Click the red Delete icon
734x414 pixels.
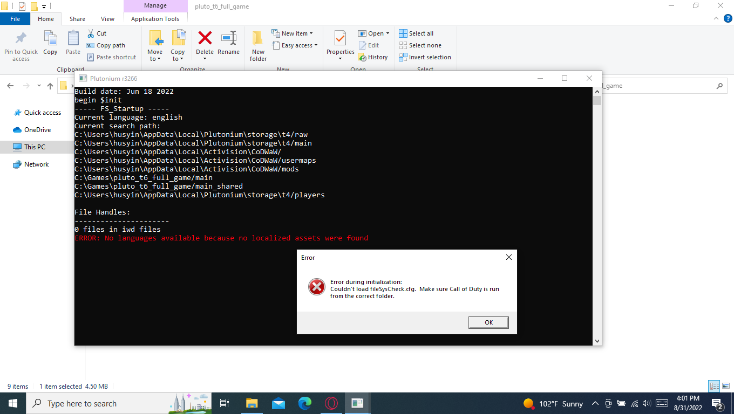[205, 39]
